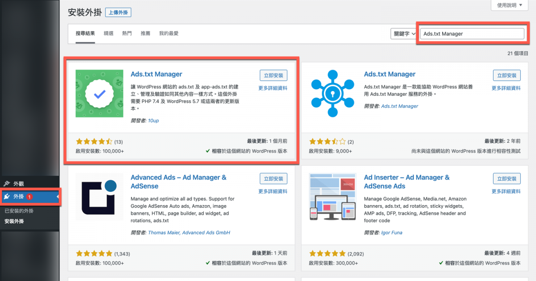Click the 最後更新: 2 年前 text
The height and width of the screenshot is (281, 536).
(x=502, y=141)
